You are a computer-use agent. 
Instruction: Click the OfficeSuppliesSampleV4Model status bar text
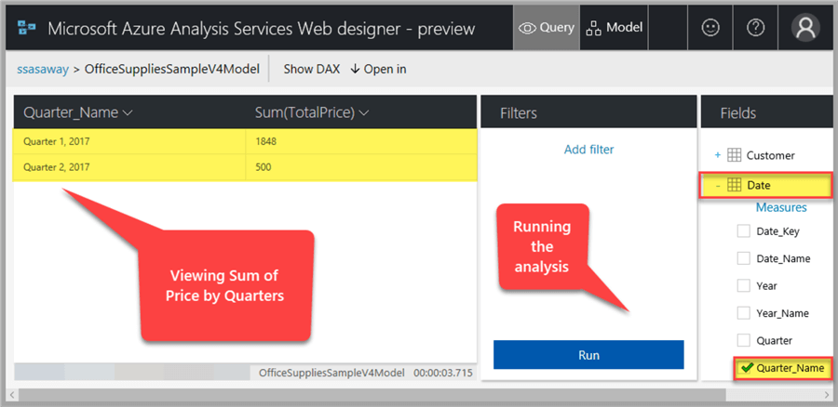[x=331, y=373]
